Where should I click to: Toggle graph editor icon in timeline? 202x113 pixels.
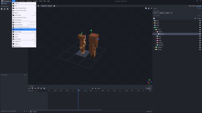point(29,88)
